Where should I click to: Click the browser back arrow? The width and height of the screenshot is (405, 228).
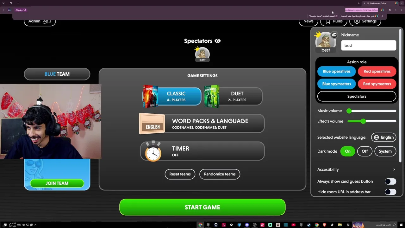coord(402,10)
